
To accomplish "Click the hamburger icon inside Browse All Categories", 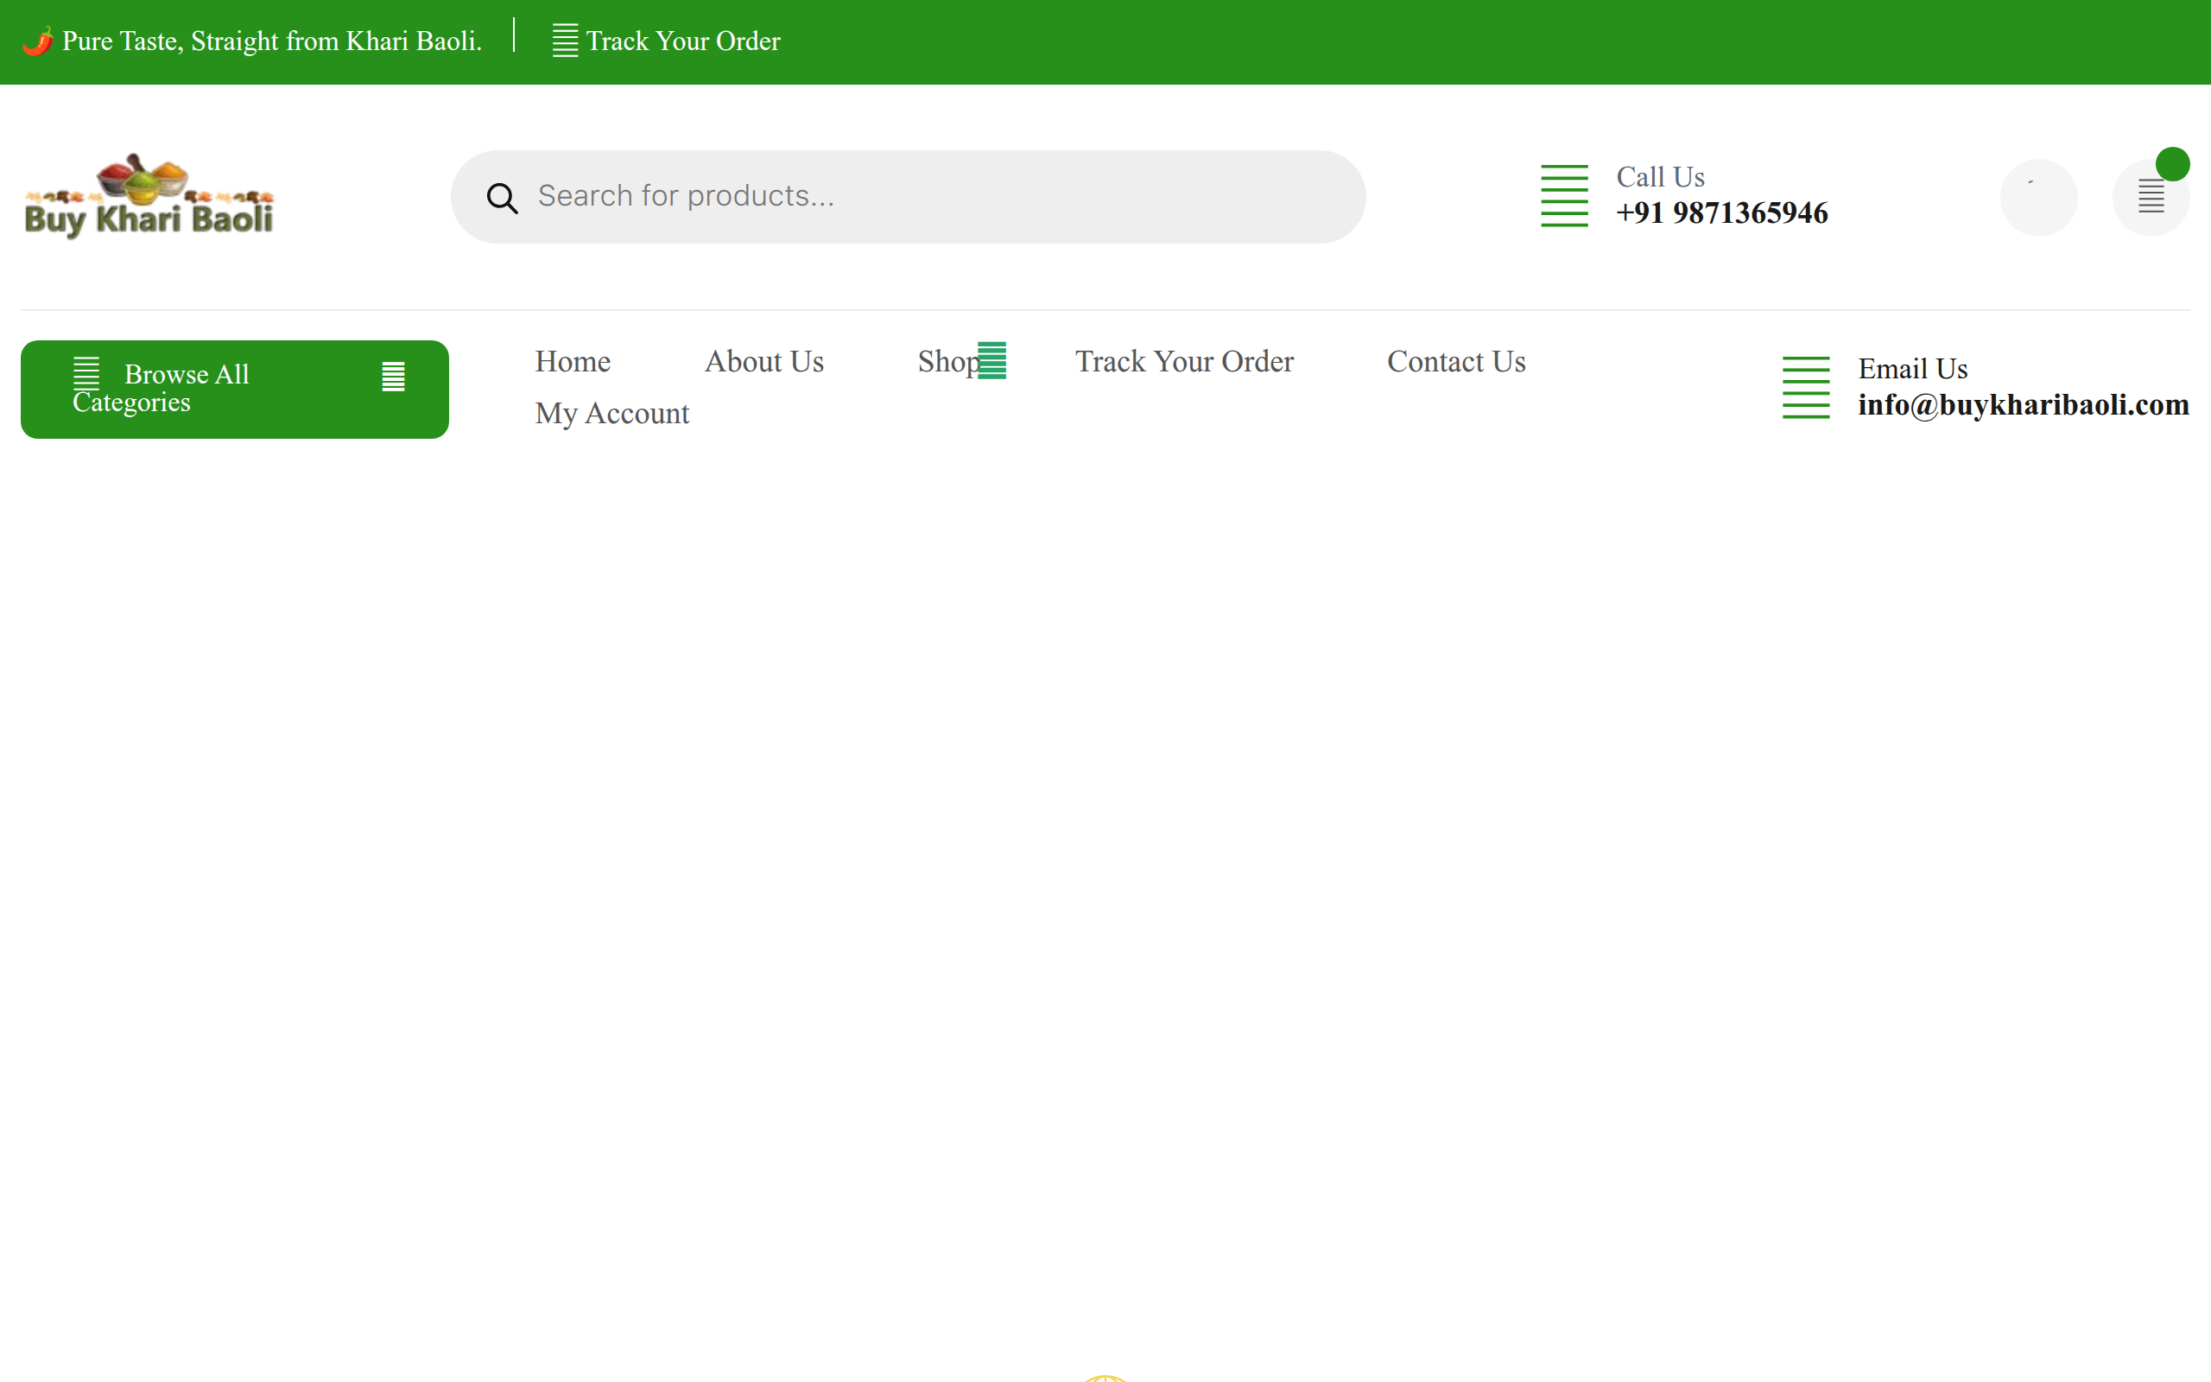I will pyautogui.click(x=86, y=373).
